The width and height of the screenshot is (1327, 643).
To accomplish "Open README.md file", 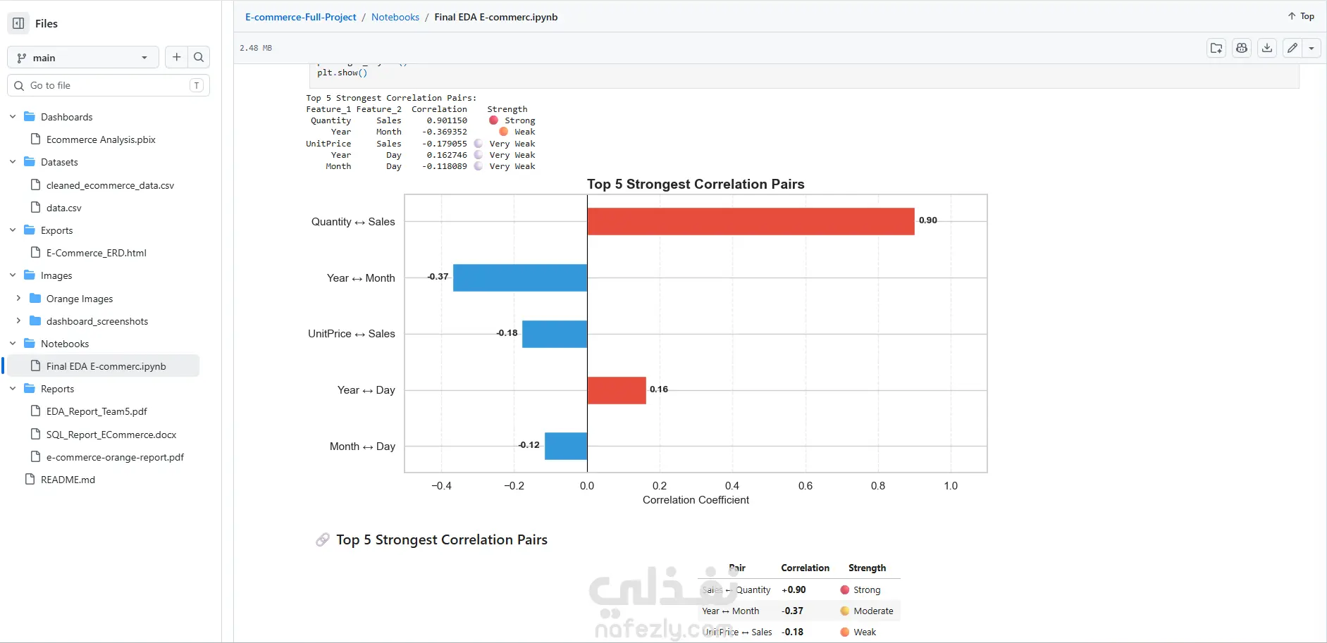I will pos(68,480).
